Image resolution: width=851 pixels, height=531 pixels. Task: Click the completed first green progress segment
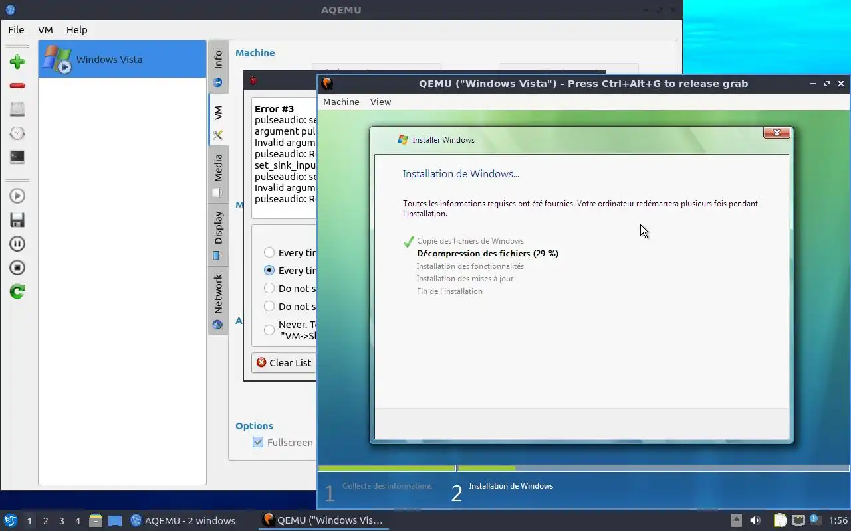coord(387,469)
